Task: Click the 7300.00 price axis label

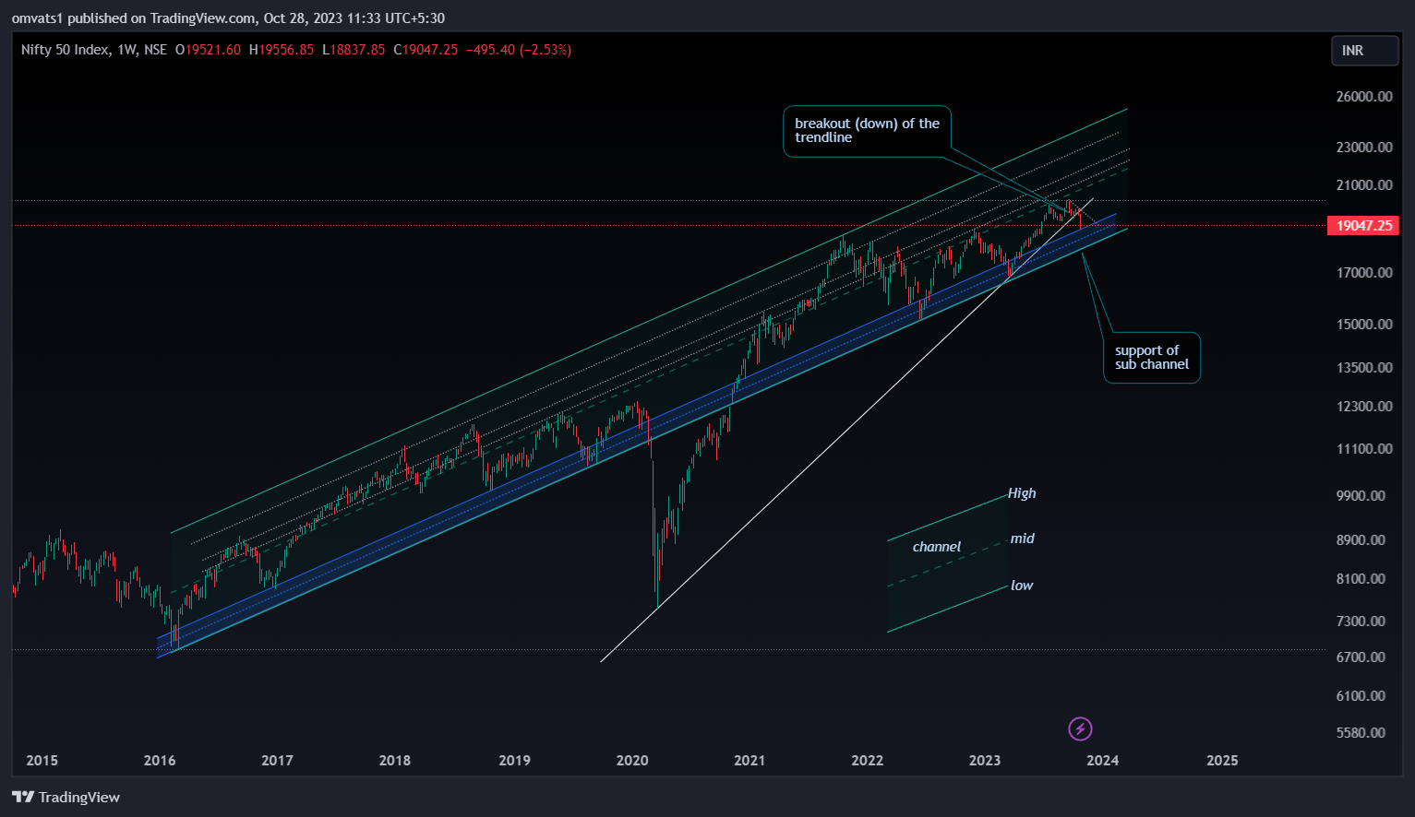Action: tap(1361, 622)
